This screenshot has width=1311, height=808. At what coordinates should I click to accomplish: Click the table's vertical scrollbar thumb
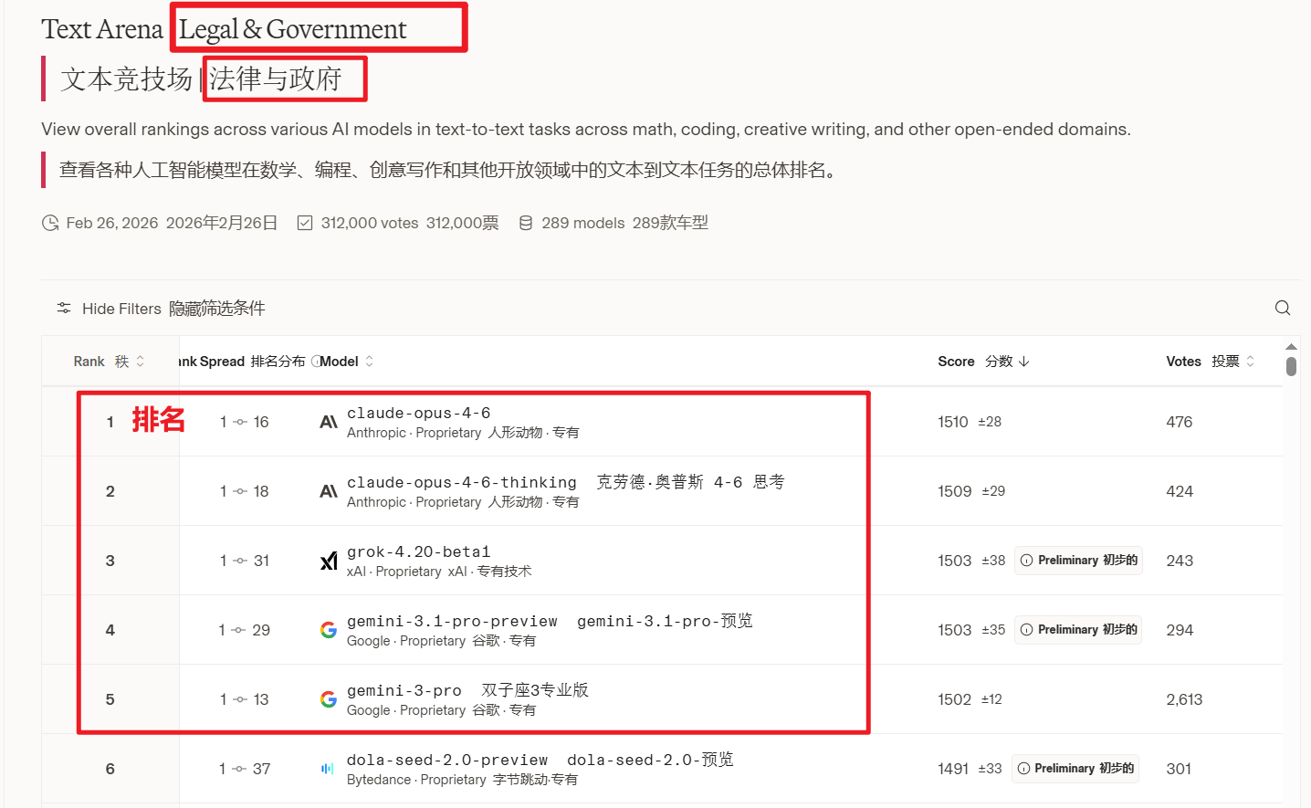click(x=1291, y=367)
